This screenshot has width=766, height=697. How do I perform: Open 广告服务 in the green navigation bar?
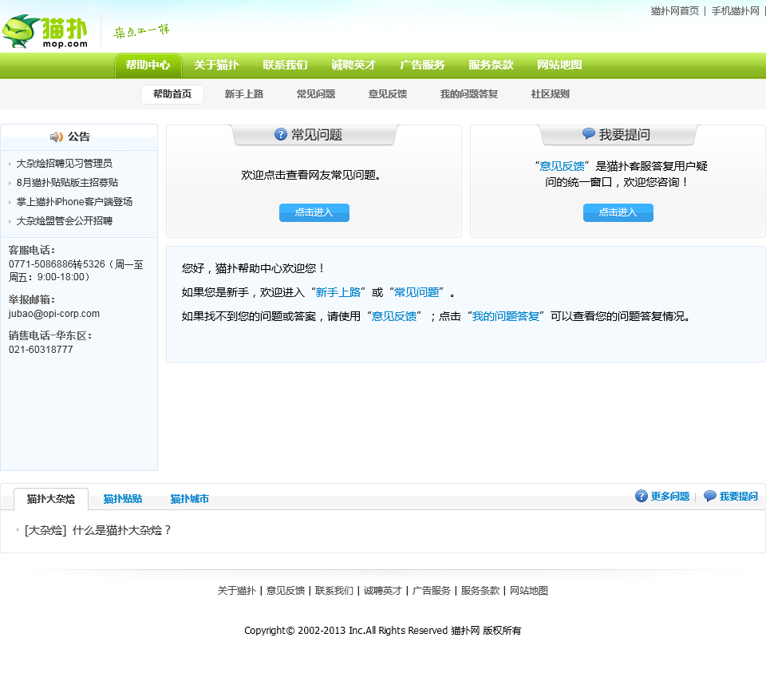(422, 65)
